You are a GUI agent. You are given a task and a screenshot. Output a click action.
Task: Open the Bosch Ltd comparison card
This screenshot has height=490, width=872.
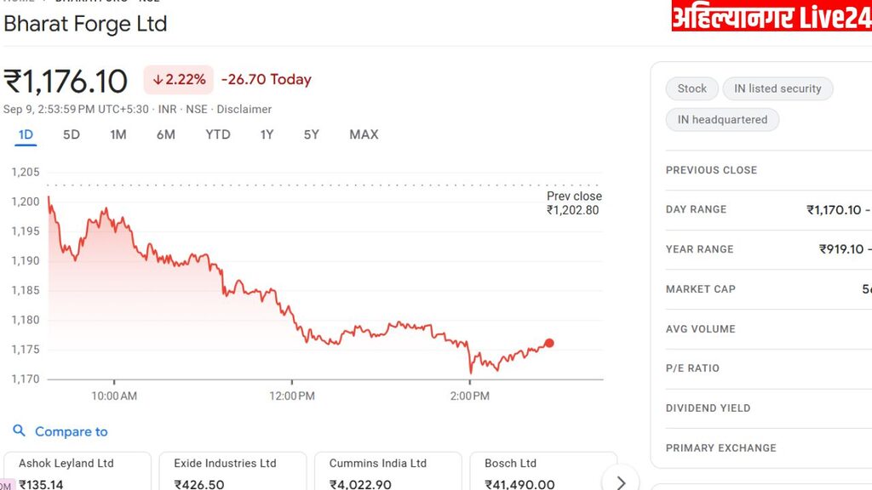coord(542,472)
